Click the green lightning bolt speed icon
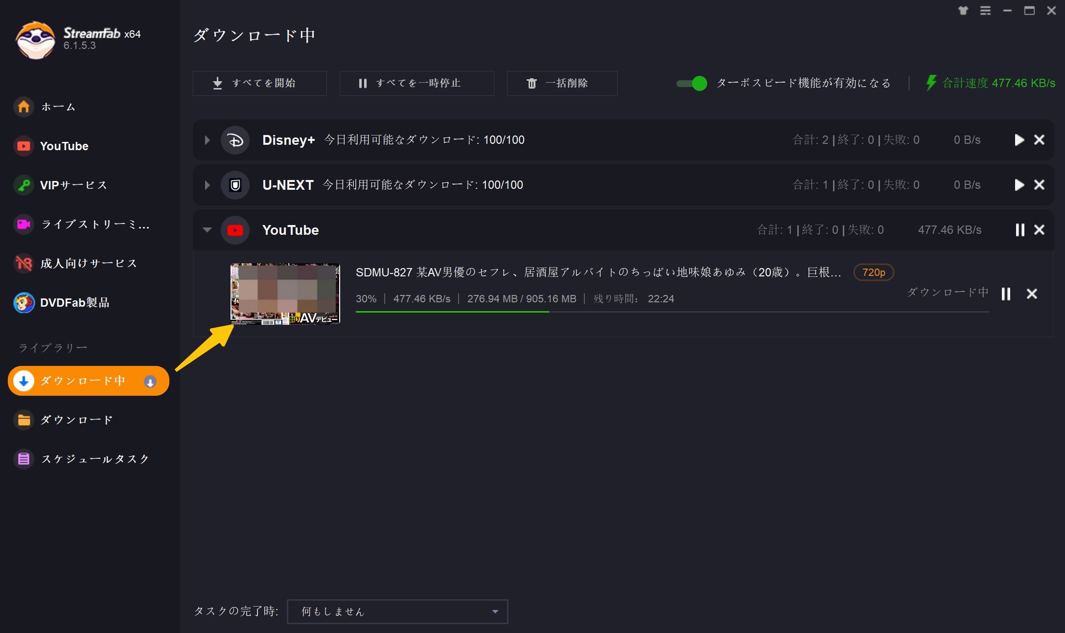 (x=931, y=83)
